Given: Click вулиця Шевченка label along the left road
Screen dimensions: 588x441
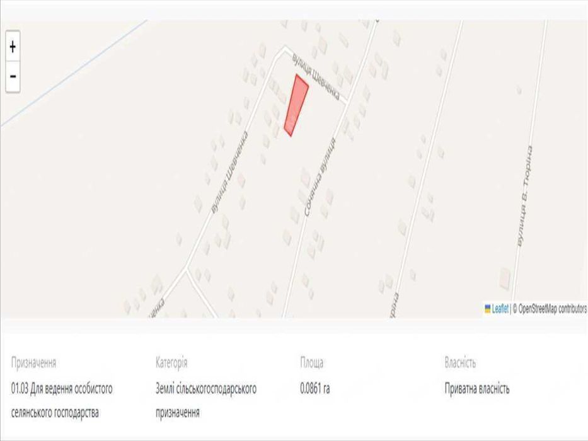Looking at the screenshot, I should [x=229, y=172].
